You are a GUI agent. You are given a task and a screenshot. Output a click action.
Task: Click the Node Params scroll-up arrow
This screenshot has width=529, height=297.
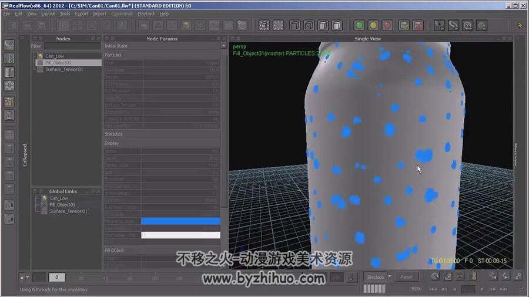[x=224, y=45]
